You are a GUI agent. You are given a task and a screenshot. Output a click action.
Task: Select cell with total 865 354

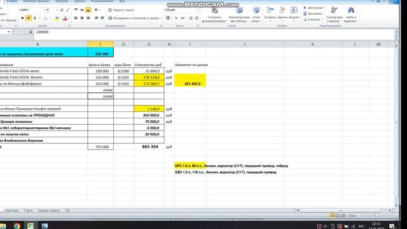pyautogui.click(x=149, y=147)
